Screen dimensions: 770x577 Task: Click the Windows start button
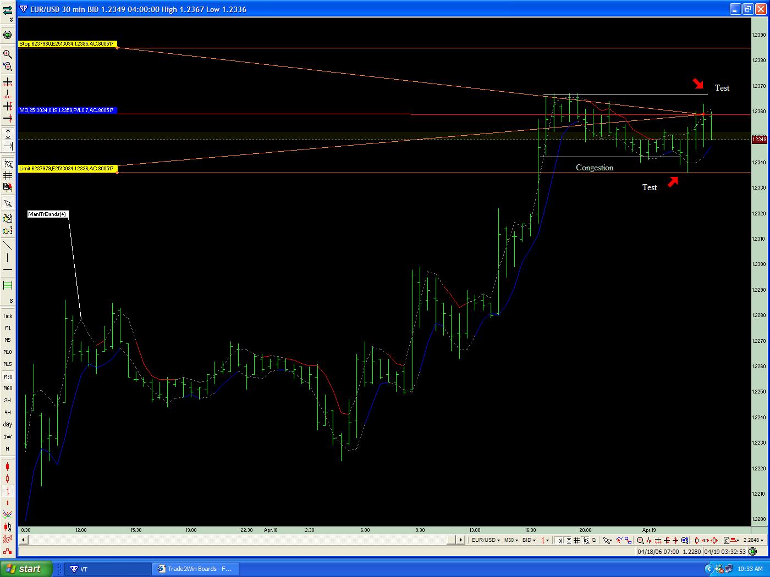click(26, 569)
